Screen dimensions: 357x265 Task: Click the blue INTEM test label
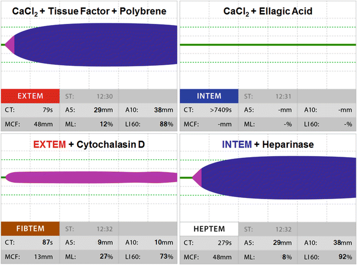[x=209, y=96]
